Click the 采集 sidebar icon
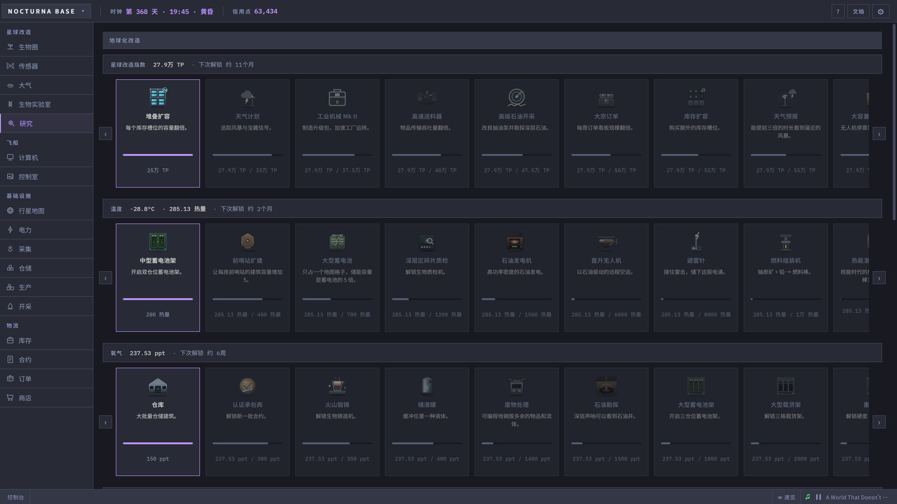The height and width of the screenshot is (504, 897). [x=10, y=249]
